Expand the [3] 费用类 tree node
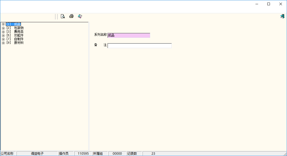Screen dimensions: 287x156 point(3,32)
